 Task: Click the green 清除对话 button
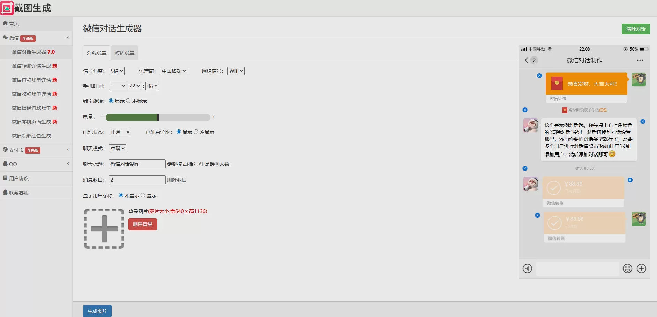click(636, 29)
